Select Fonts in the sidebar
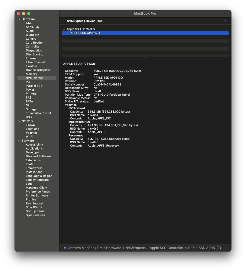The image size is (246, 271). (x=30, y=164)
